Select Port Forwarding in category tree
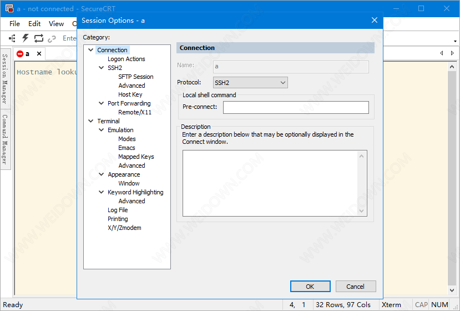This screenshot has width=460, height=311. click(x=129, y=103)
